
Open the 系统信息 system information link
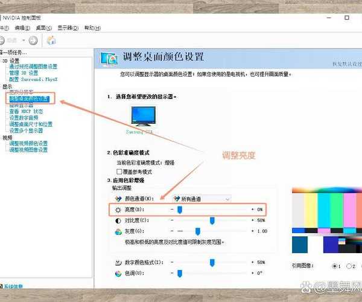13,286
